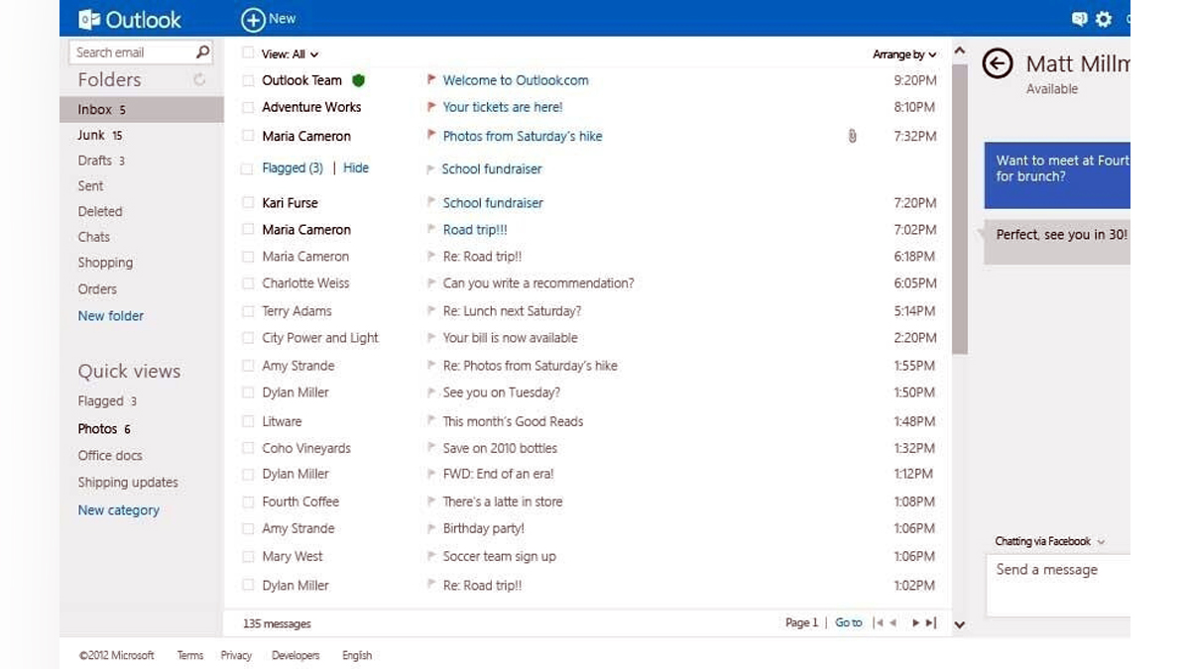The width and height of the screenshot is (1190, 669).
Task: Flag the Soccer team sign up email
Action: (431, 556)
